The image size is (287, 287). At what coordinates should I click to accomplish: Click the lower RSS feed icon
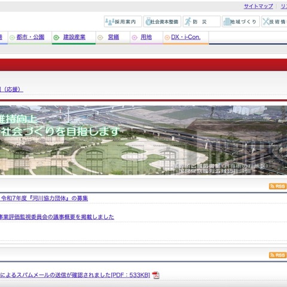pos(277,255)
